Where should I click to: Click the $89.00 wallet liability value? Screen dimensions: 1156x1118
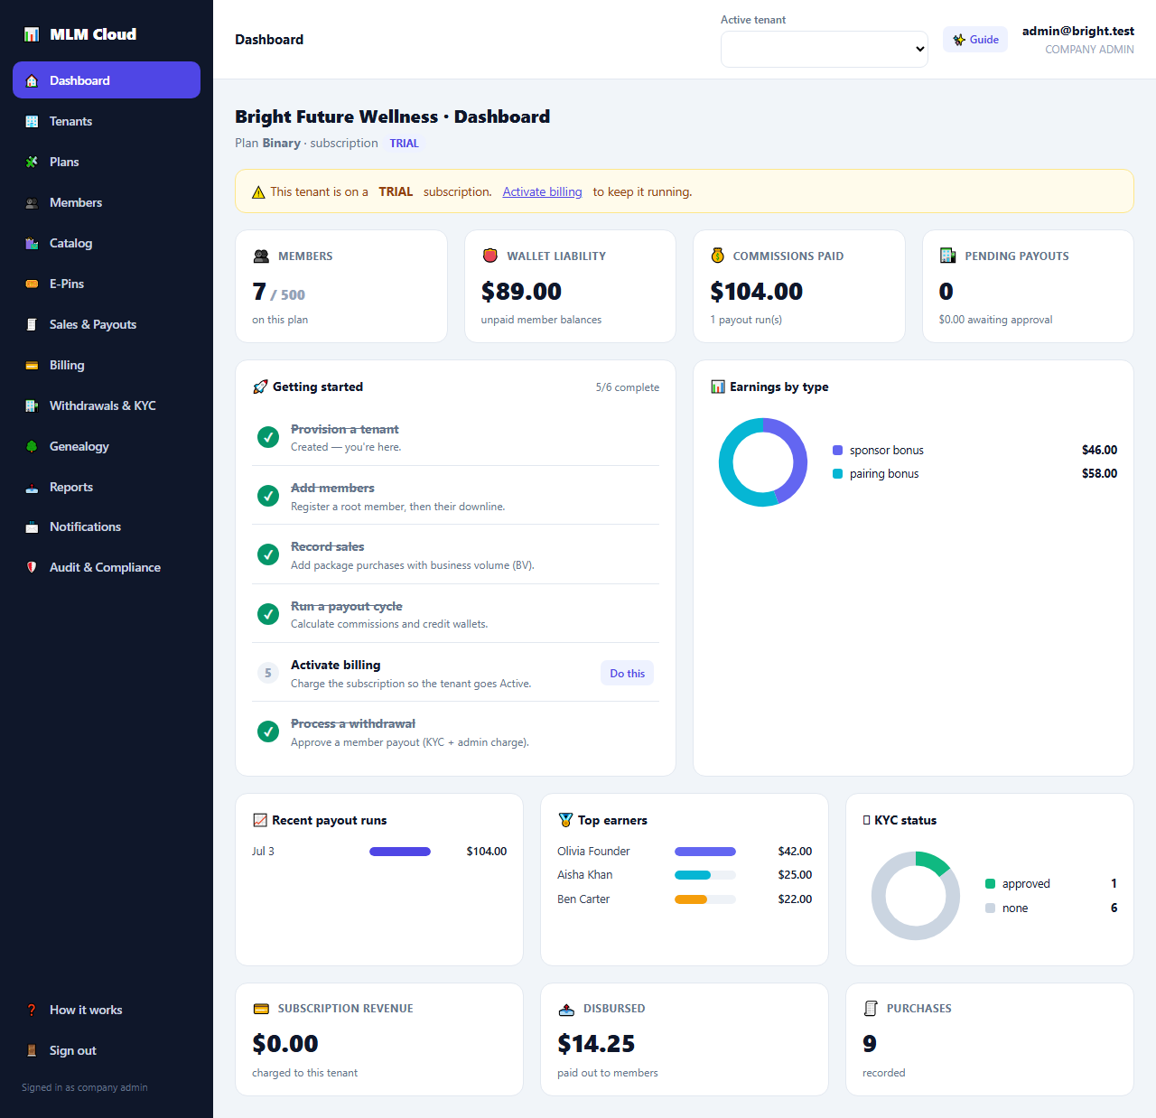[521, 291]
